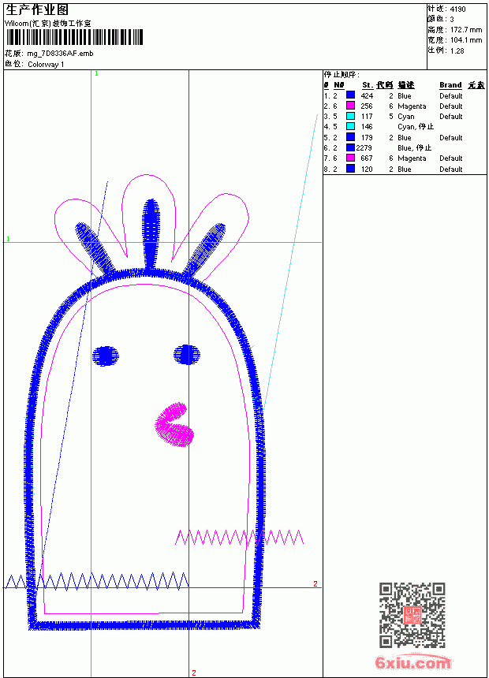Click the blue zigzag stitch line
Screen dimensions: 489x678
coord(96,581)
